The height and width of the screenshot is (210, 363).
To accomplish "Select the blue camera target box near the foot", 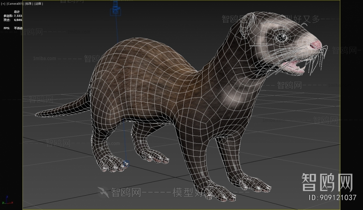I will (126, 163).
